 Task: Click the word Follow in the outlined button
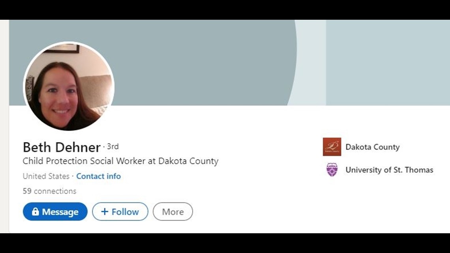(125, 212)
